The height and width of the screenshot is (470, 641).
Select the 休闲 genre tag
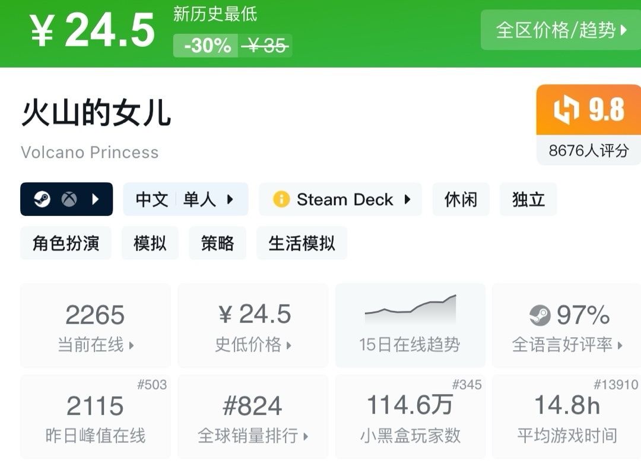pyautogui.click(x=461, y=199)
